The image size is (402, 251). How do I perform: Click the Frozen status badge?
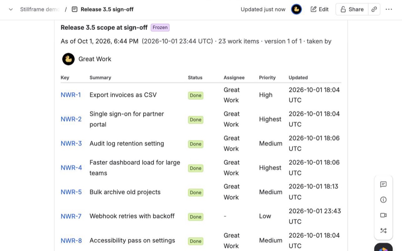[160, 28]
